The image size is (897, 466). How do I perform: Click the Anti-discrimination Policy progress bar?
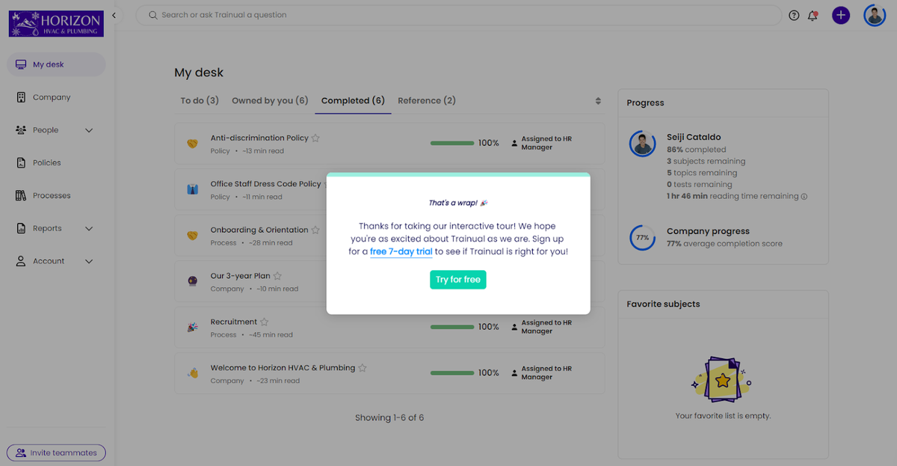(452, 143)
